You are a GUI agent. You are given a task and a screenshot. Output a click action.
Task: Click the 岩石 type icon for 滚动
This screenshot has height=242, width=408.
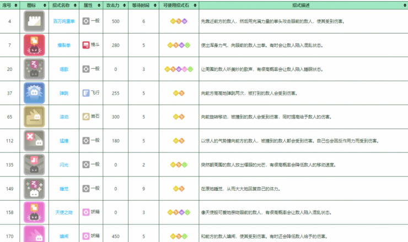pyautogui.click(x=85, y=117)
